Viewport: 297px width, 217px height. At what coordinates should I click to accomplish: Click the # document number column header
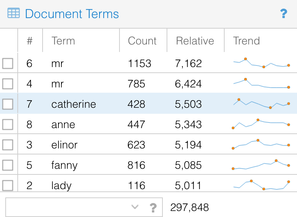pos(30,41)
